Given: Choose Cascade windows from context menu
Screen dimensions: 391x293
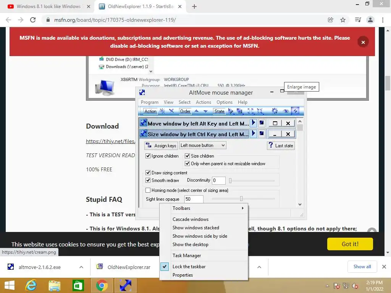Looking at the screenshot, I should (x=204, y=219).
